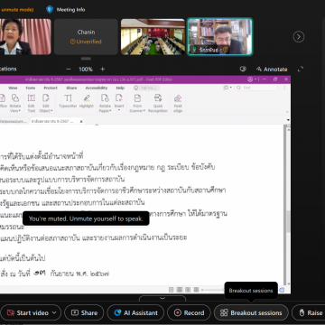
Task: Turn on camera with Start video
Action: (x=28, y=312)
